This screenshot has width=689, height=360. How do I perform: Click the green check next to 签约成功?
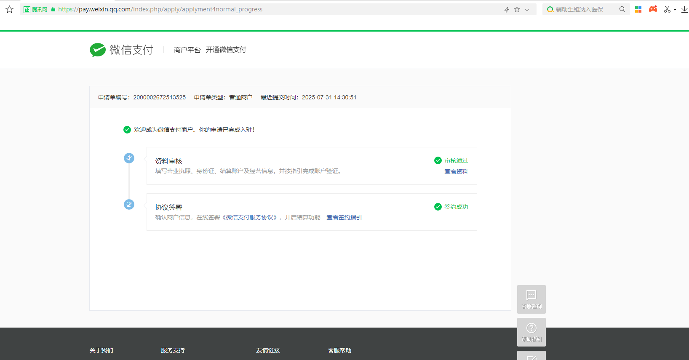point(438,207)
